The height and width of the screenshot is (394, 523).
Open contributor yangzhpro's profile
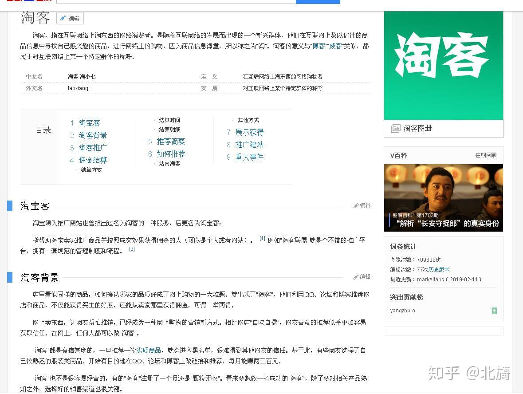pyautogui.click(x=402, y=311)
